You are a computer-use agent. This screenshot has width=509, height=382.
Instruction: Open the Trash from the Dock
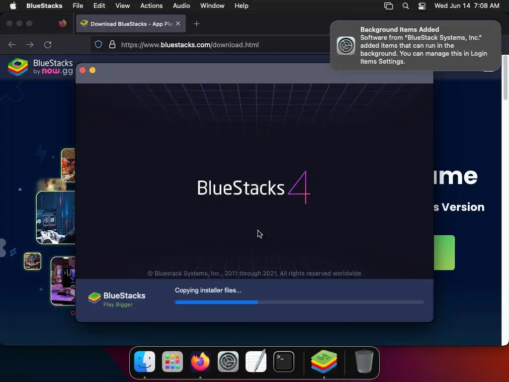tap(364, 362)
